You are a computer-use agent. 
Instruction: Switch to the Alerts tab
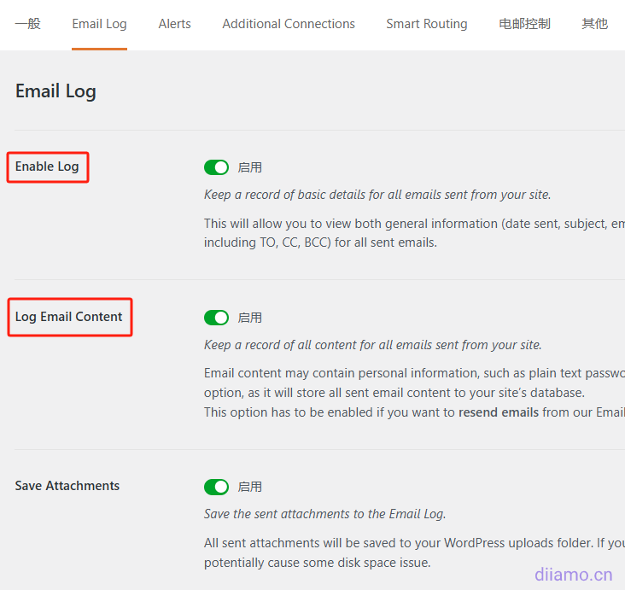click(174, 24)
